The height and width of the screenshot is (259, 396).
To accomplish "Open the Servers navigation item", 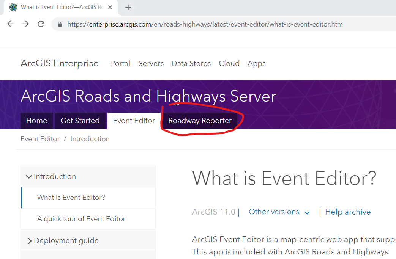I will [x=151, y=64].
